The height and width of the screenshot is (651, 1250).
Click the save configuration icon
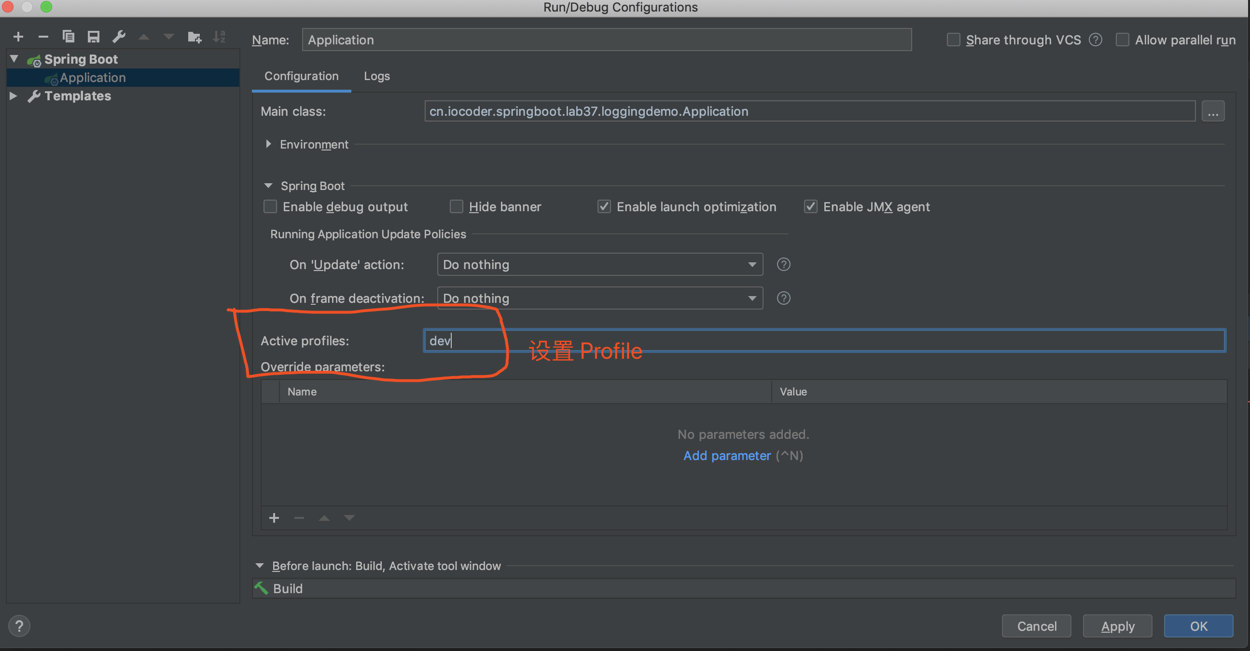tap(93, 37)
